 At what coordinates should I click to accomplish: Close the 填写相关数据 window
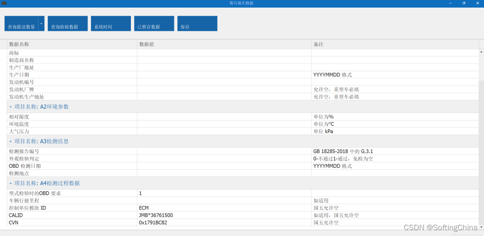click(x=478, y=3)
